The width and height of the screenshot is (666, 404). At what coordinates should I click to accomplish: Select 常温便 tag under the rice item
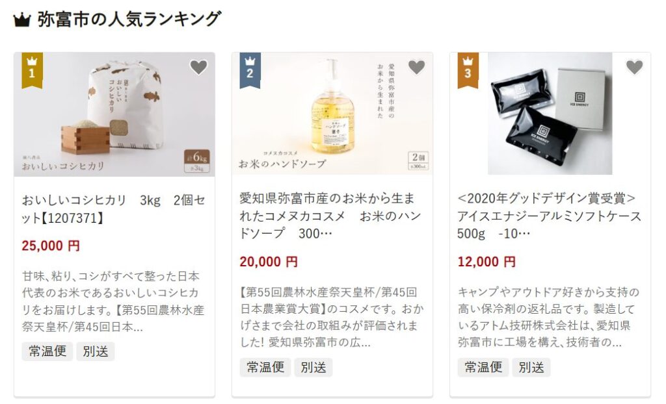pyautogui.click(x=47, y=351)
